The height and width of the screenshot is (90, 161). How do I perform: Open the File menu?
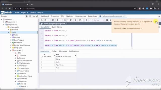(17, 12)
